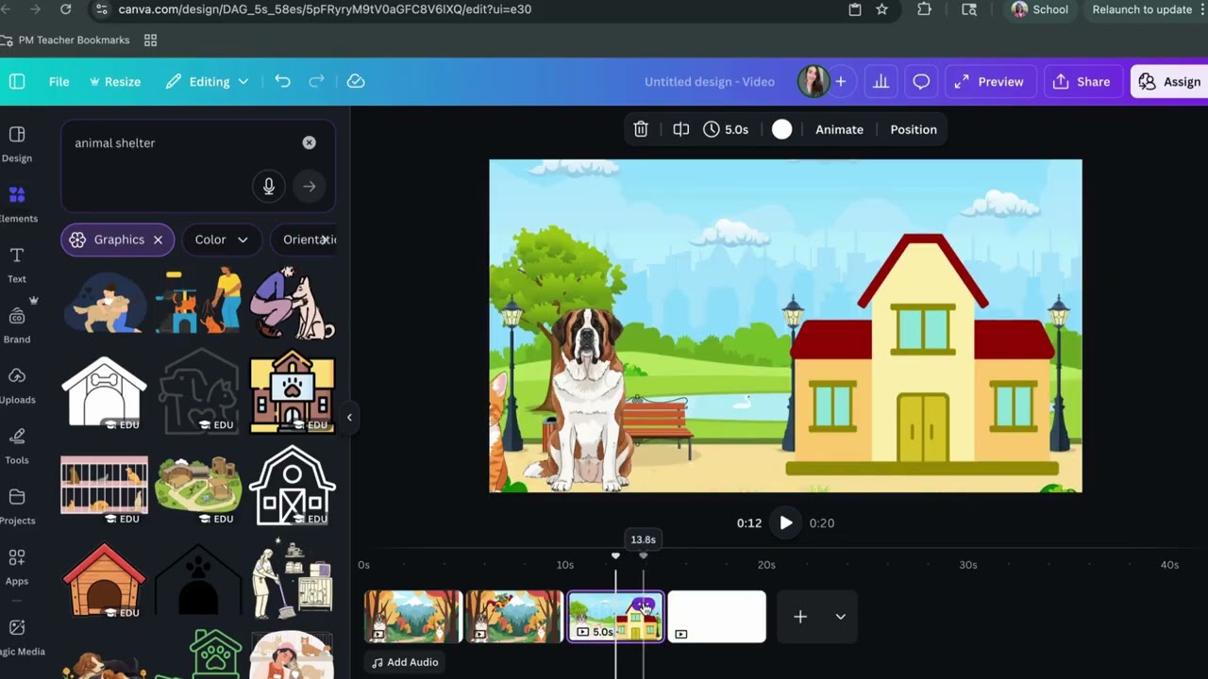
Task: Select the first timeline page thumbnail
Action: click(x=412, y=616)
